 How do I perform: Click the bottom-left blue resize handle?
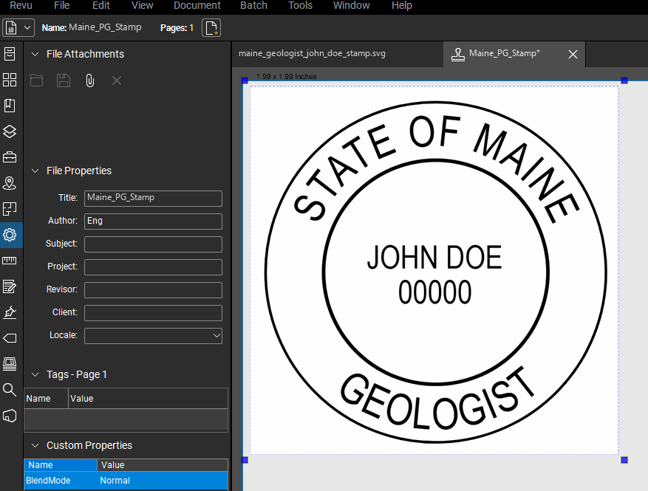pyautogui.click(x=245, y=459)
